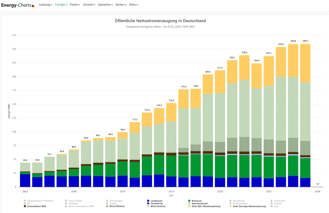The width and height of the screenshot is (329, 213).
Task: Click the 'Energie (TWh)' axis title
Action: pos(9,111)
